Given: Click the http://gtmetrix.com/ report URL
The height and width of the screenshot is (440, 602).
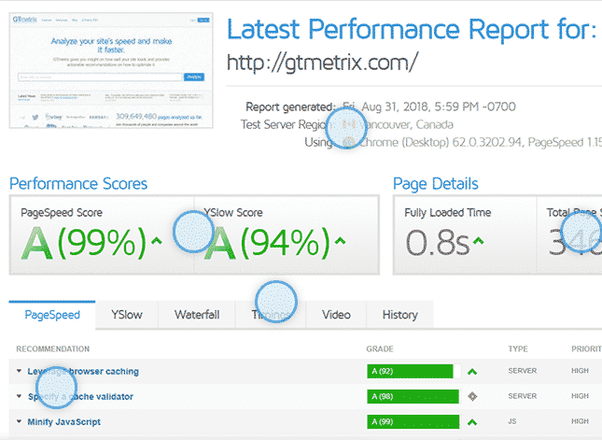Looking at the screenshot, I should point(322,63).
